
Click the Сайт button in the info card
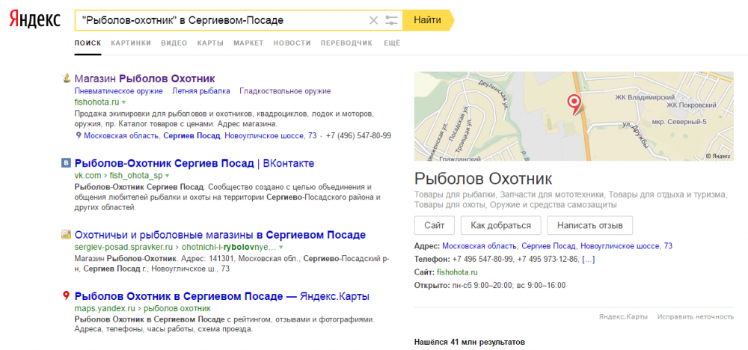[434, 225]
